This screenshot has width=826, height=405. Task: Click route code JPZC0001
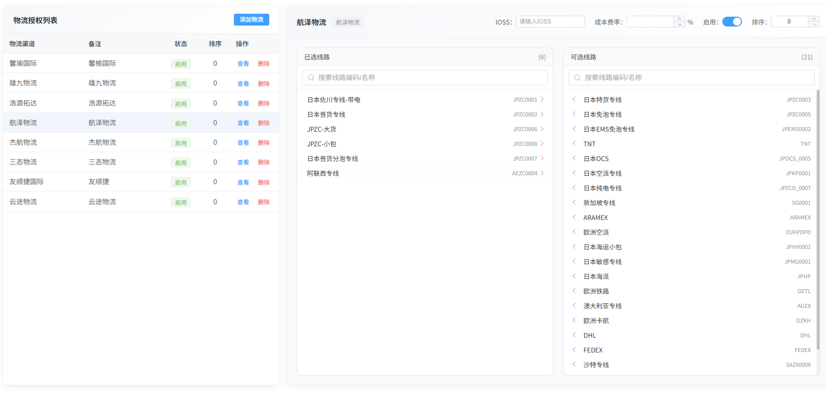click(525, 100)
